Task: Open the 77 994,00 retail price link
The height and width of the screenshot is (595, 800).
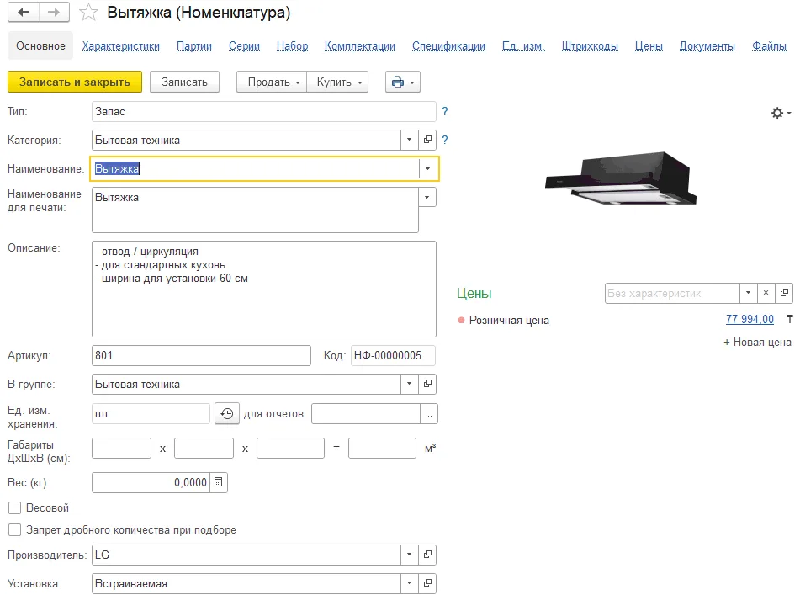Action: click(750, 320)
